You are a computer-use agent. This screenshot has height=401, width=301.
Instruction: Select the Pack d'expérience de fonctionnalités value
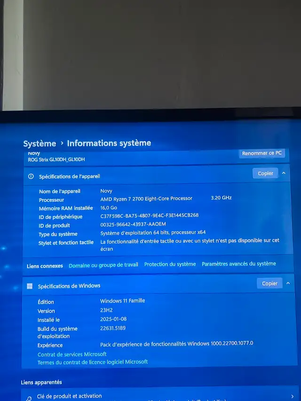pos(177,344)
